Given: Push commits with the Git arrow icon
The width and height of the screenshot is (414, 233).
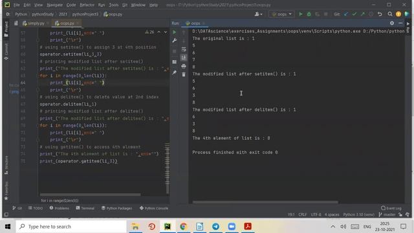Looking at the screenshot, I should pos(363,14).
